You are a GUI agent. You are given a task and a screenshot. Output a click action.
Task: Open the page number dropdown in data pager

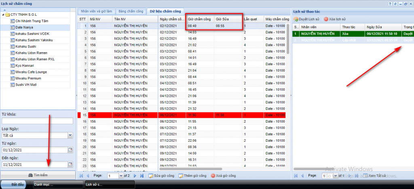coord(121,176)
